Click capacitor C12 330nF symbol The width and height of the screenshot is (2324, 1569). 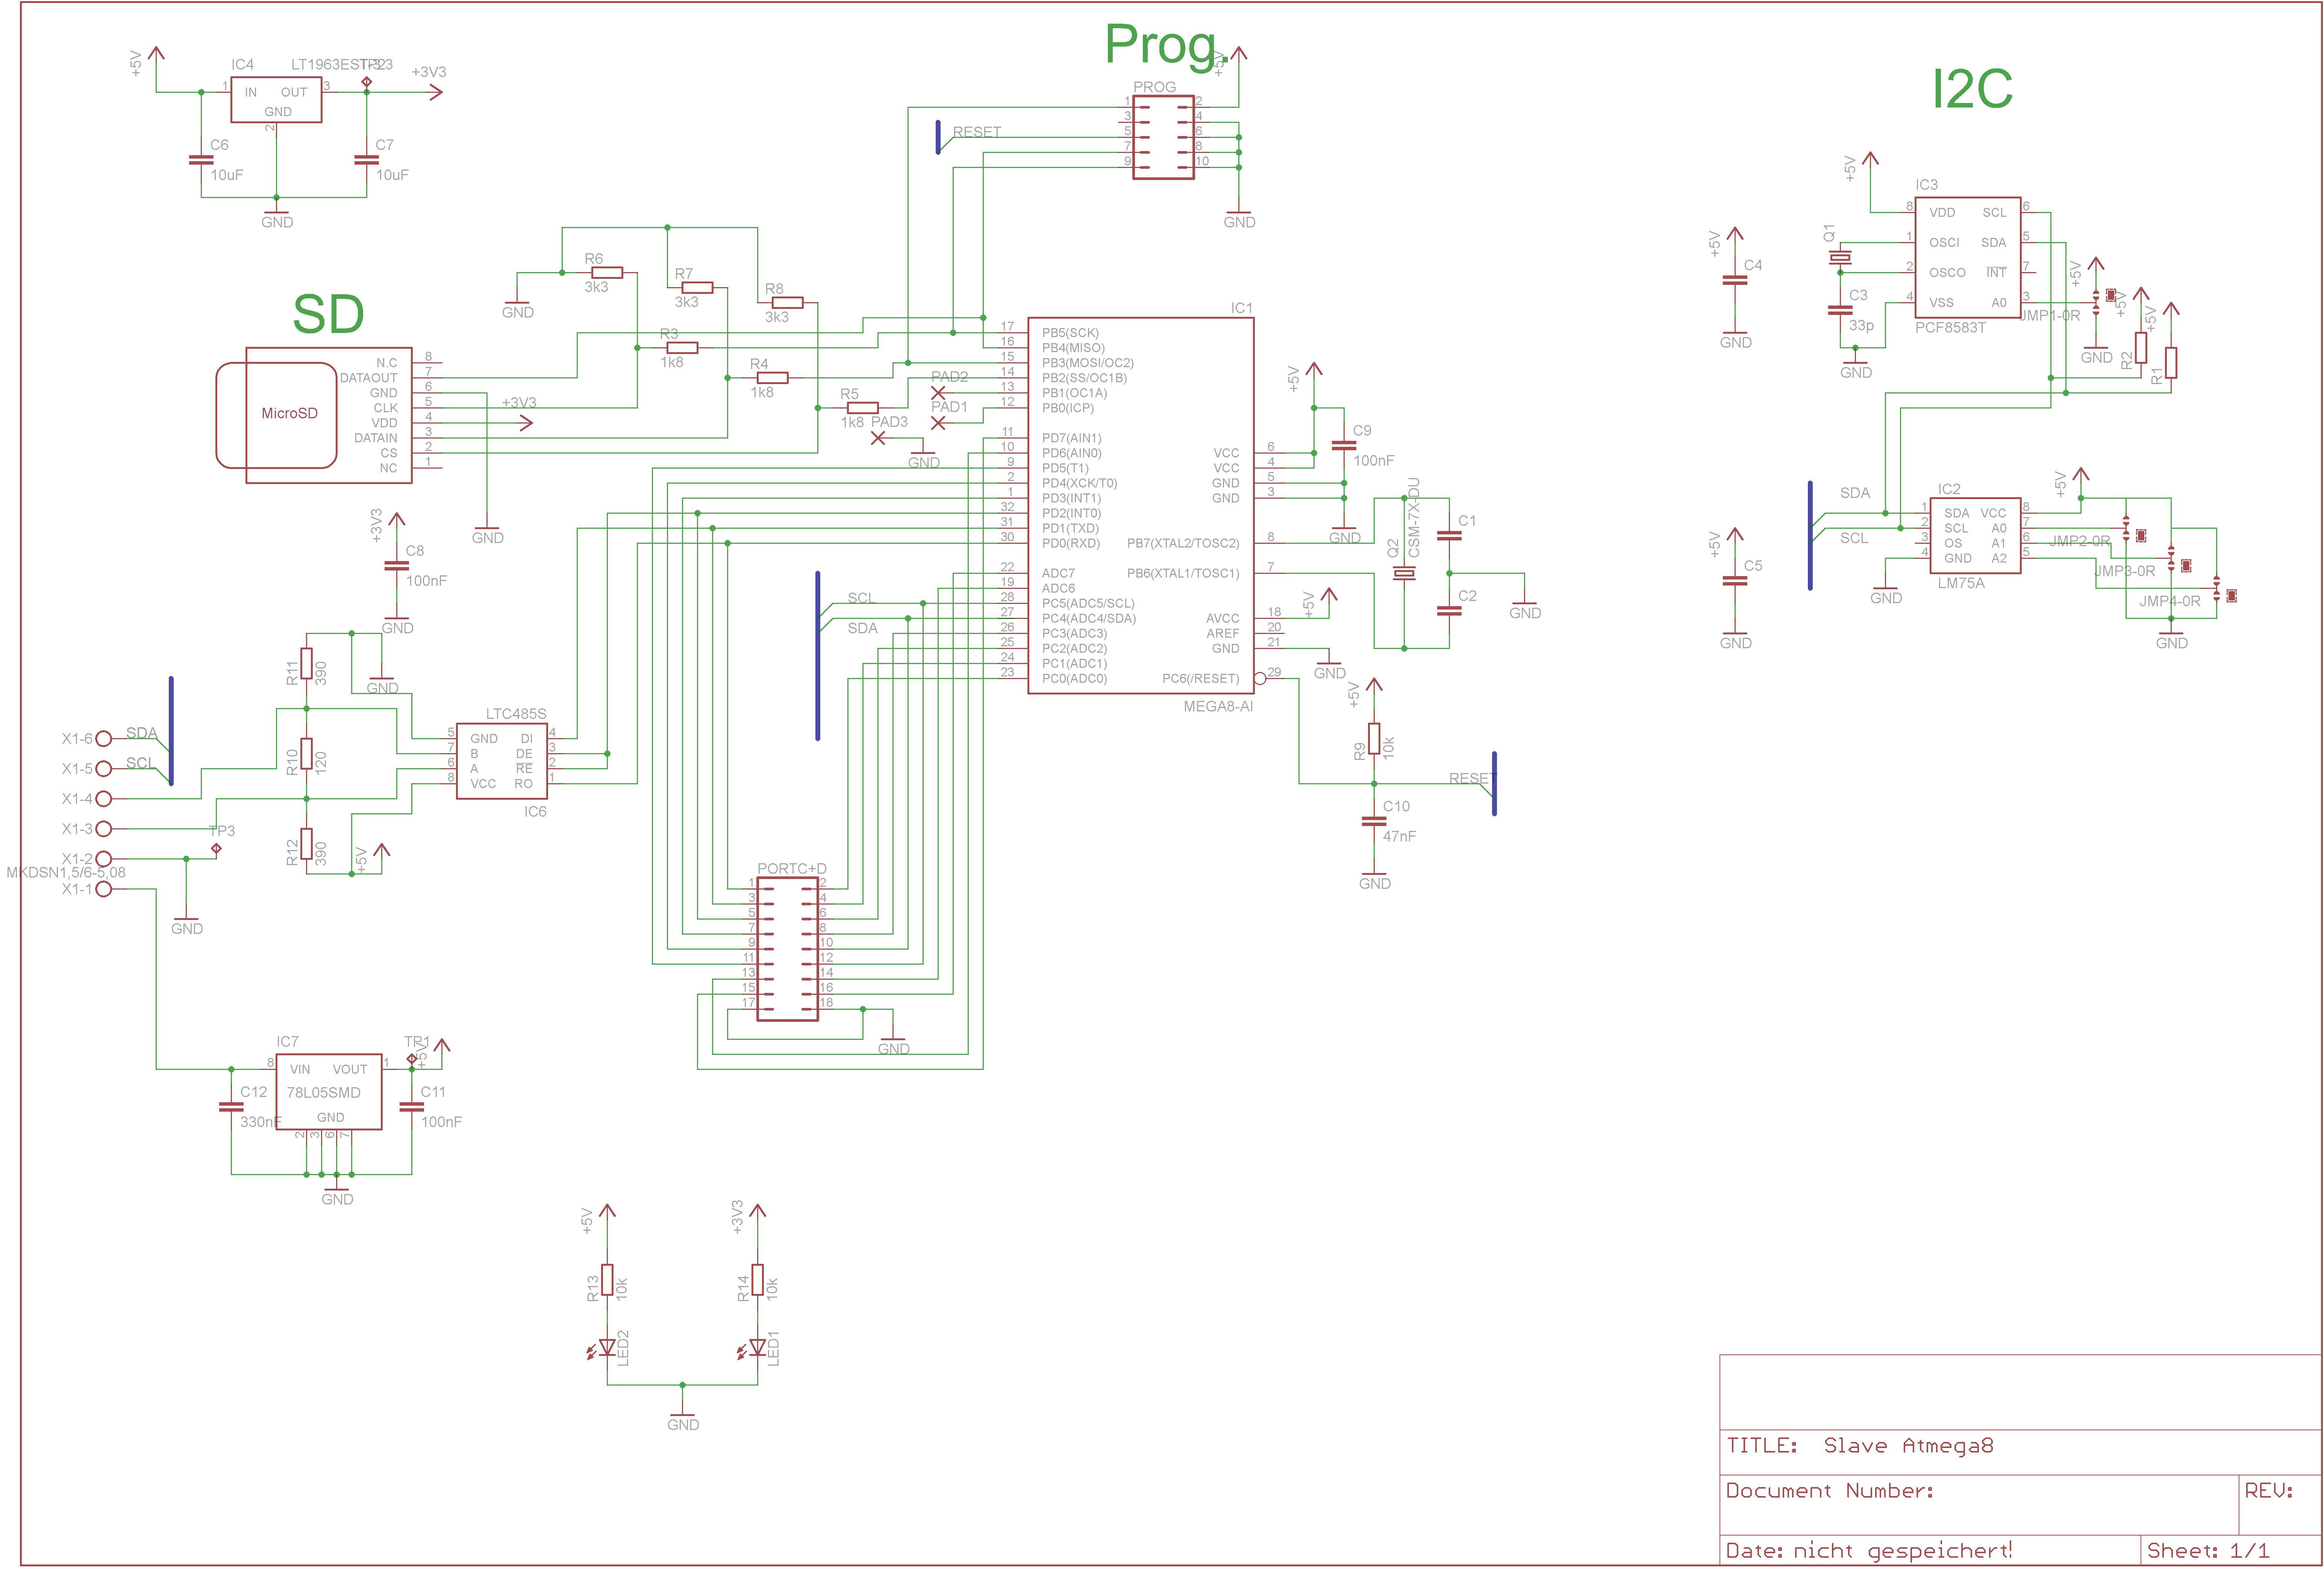click(x=231, y=1107)
